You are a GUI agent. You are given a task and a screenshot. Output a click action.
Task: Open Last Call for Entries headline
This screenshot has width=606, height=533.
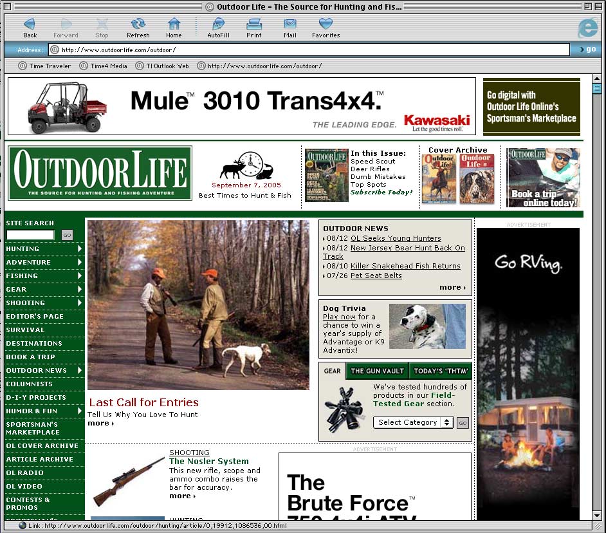coord(143,402)
